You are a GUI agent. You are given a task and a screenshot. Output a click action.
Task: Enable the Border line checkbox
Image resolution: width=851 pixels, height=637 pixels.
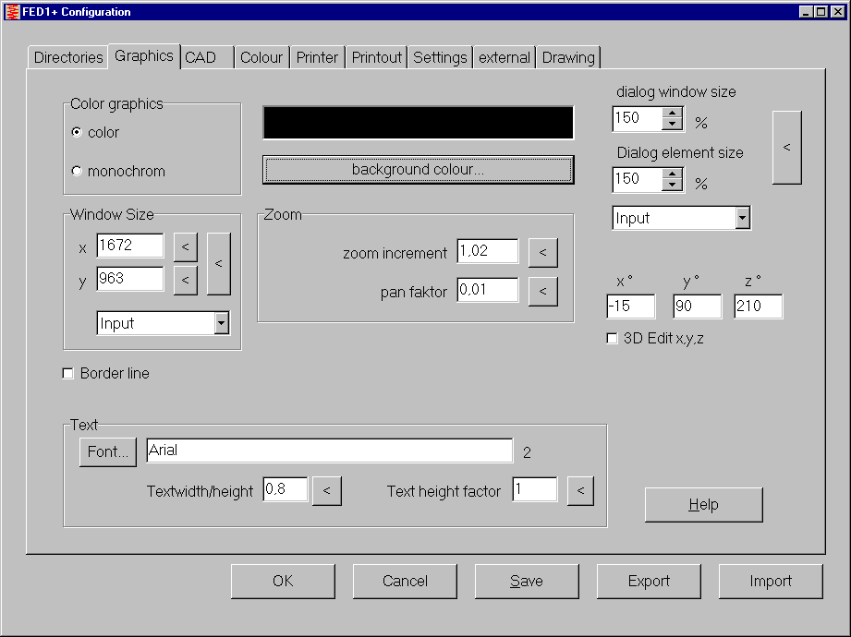67,374
